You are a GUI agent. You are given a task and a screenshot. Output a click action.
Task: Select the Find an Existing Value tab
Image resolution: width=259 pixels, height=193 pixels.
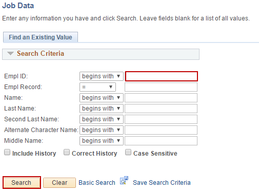click(x=41, y=37)
